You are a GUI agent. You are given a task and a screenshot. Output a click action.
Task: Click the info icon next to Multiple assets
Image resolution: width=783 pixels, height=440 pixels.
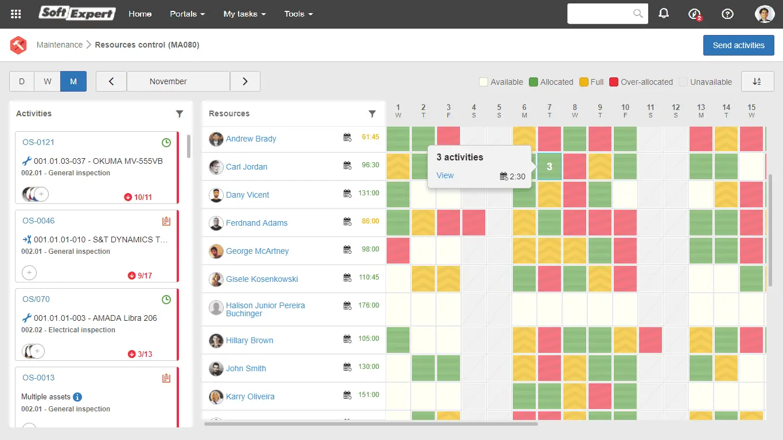coord(77,396)
